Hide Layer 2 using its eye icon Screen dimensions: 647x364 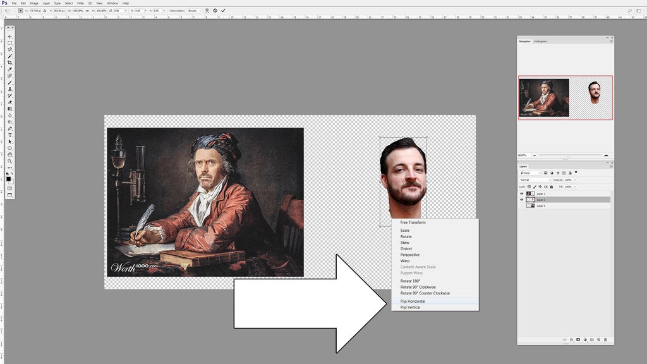(x=521, y=200)
